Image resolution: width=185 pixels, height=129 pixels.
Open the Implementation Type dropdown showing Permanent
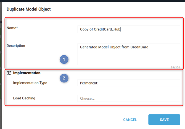[129, 83]
